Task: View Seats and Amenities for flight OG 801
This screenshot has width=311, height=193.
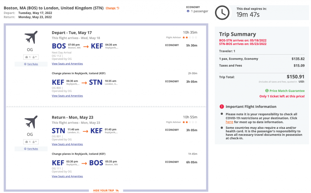Action: 67,144
